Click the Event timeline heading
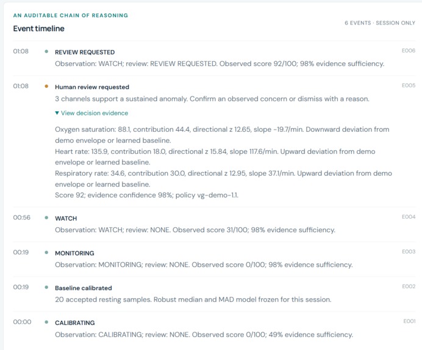Viewport: 422px width, 350px height. click(x=39, y=29)
